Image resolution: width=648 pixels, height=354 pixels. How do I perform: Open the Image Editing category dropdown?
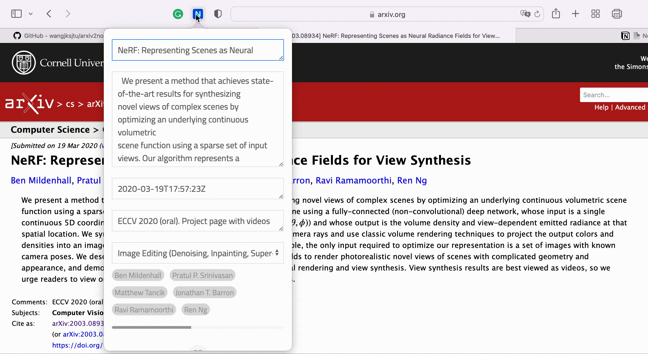[198, 253]
